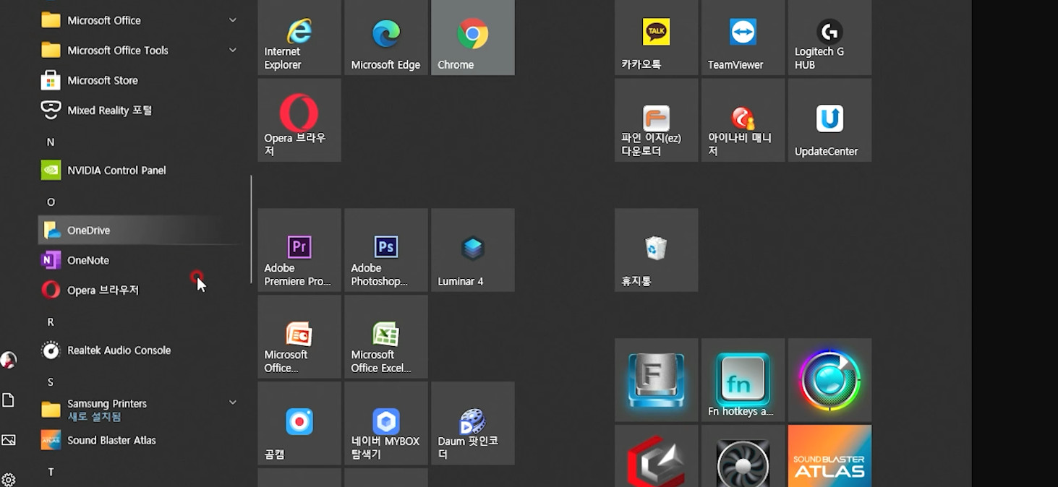The width and height of the screenshot is (1058, 487).
Task: Open the 아이나비 매니저 tile
Action: click(x=743, y=120)
